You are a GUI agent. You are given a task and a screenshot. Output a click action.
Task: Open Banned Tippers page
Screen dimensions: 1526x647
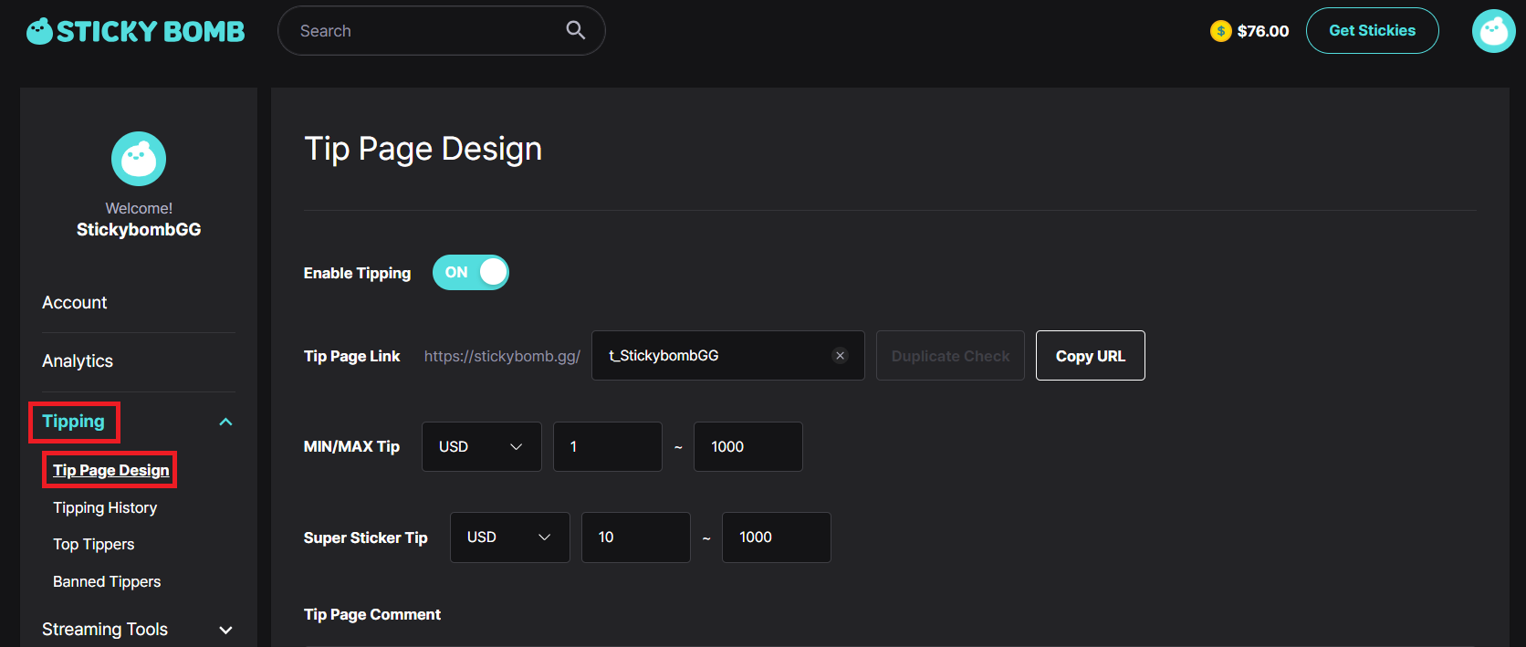pyautogui.click(x=107, y=581)
